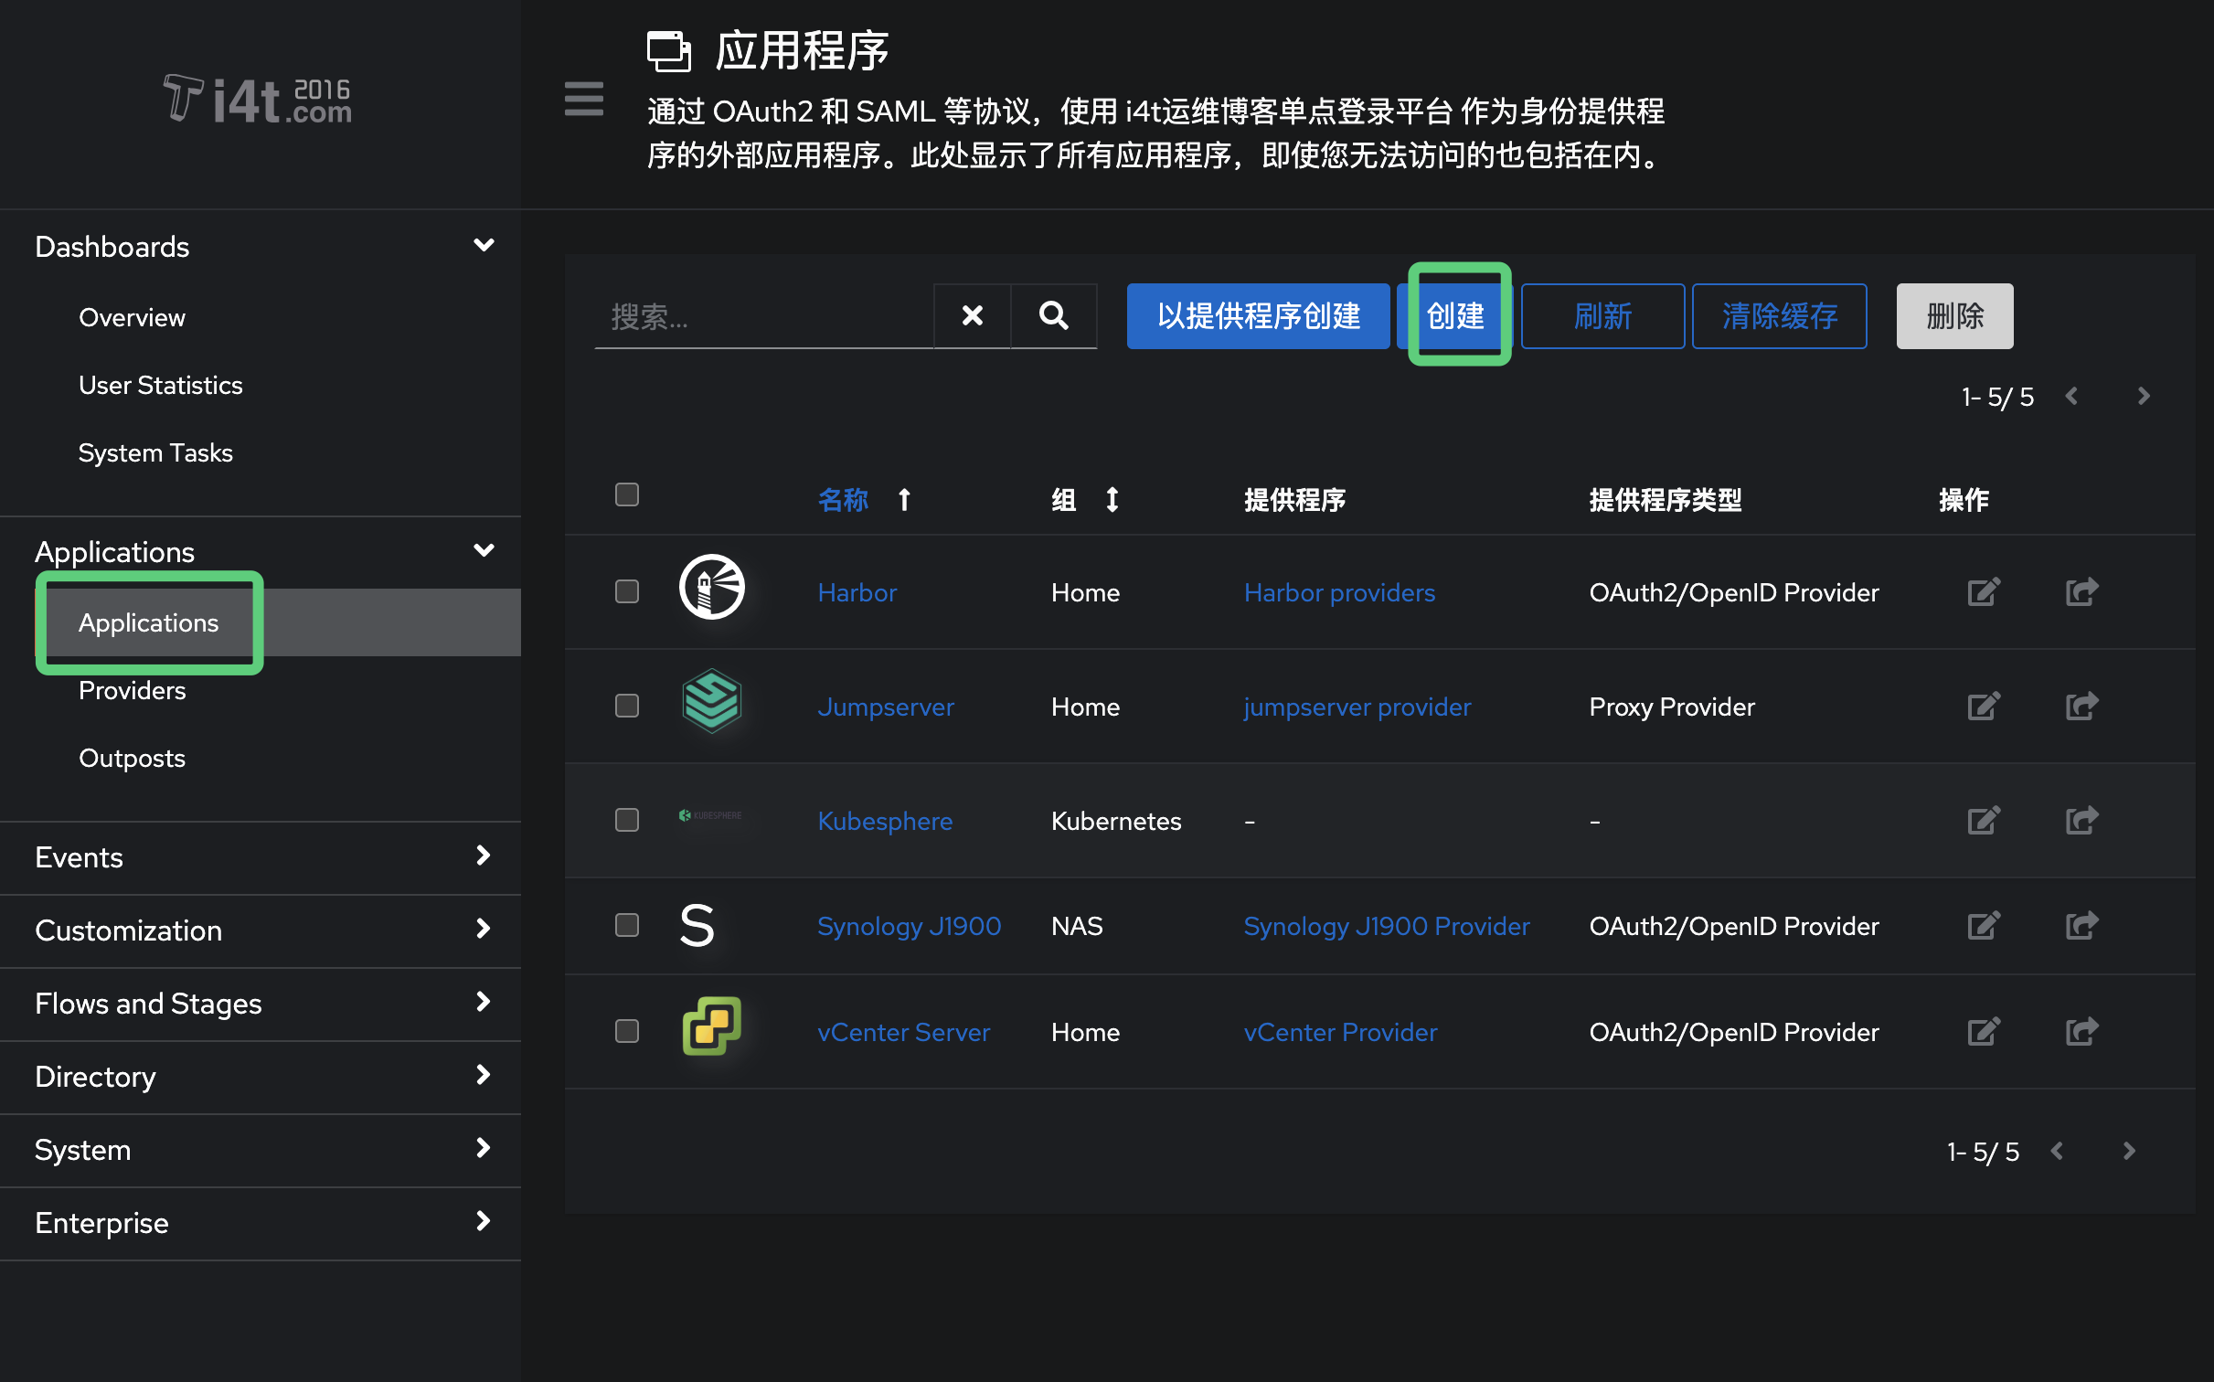
Task: Open the Harbor providers link
Action: [x=1339, y=591]
